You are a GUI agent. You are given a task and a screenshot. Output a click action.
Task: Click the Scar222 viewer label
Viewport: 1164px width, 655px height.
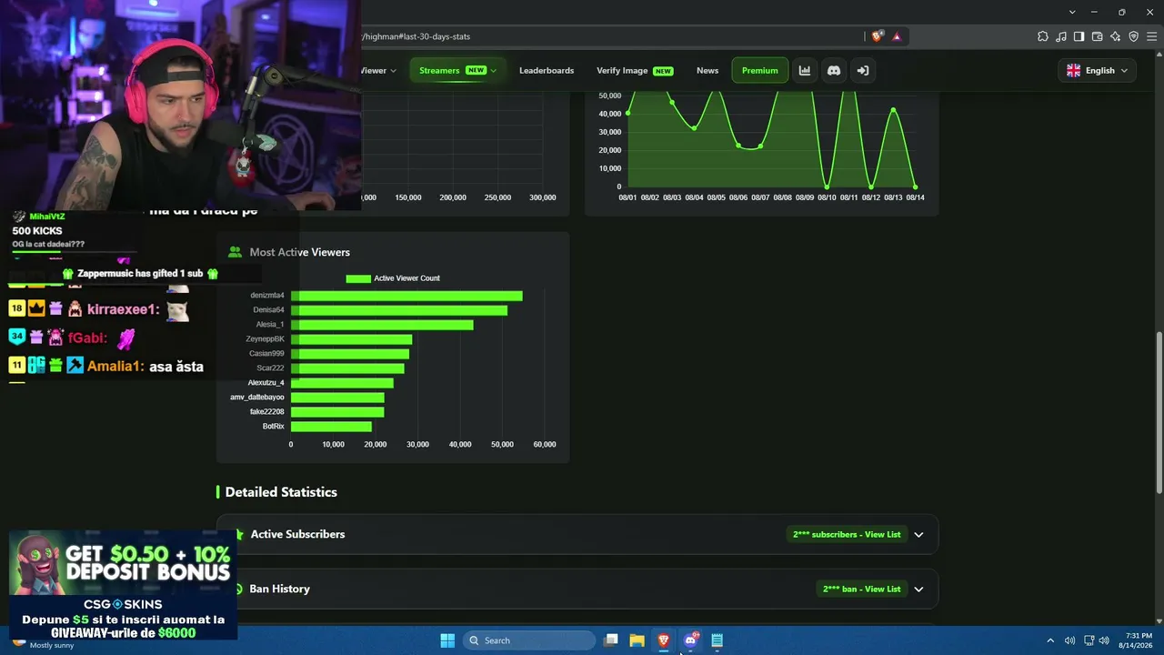(x=270, y=368)
